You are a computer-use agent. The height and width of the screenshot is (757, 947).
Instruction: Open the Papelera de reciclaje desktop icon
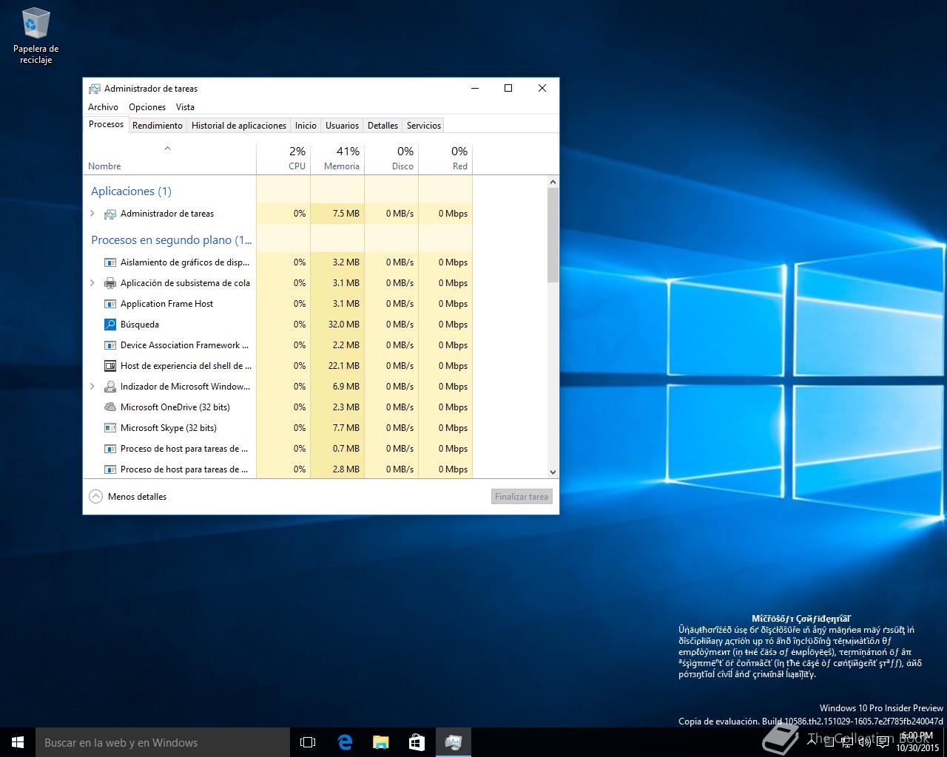36,35
